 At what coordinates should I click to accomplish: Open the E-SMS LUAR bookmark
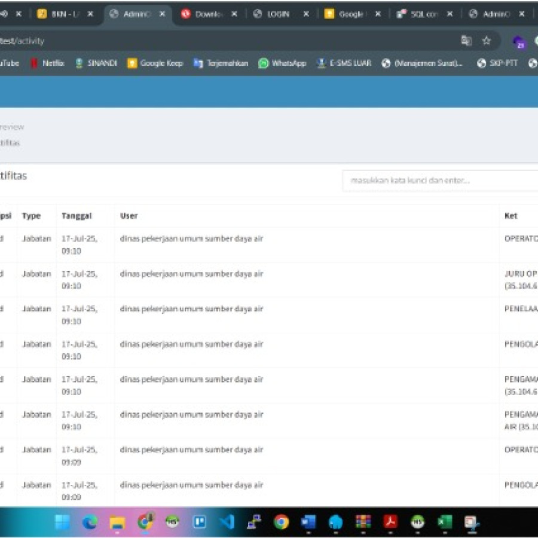[344, 63]
